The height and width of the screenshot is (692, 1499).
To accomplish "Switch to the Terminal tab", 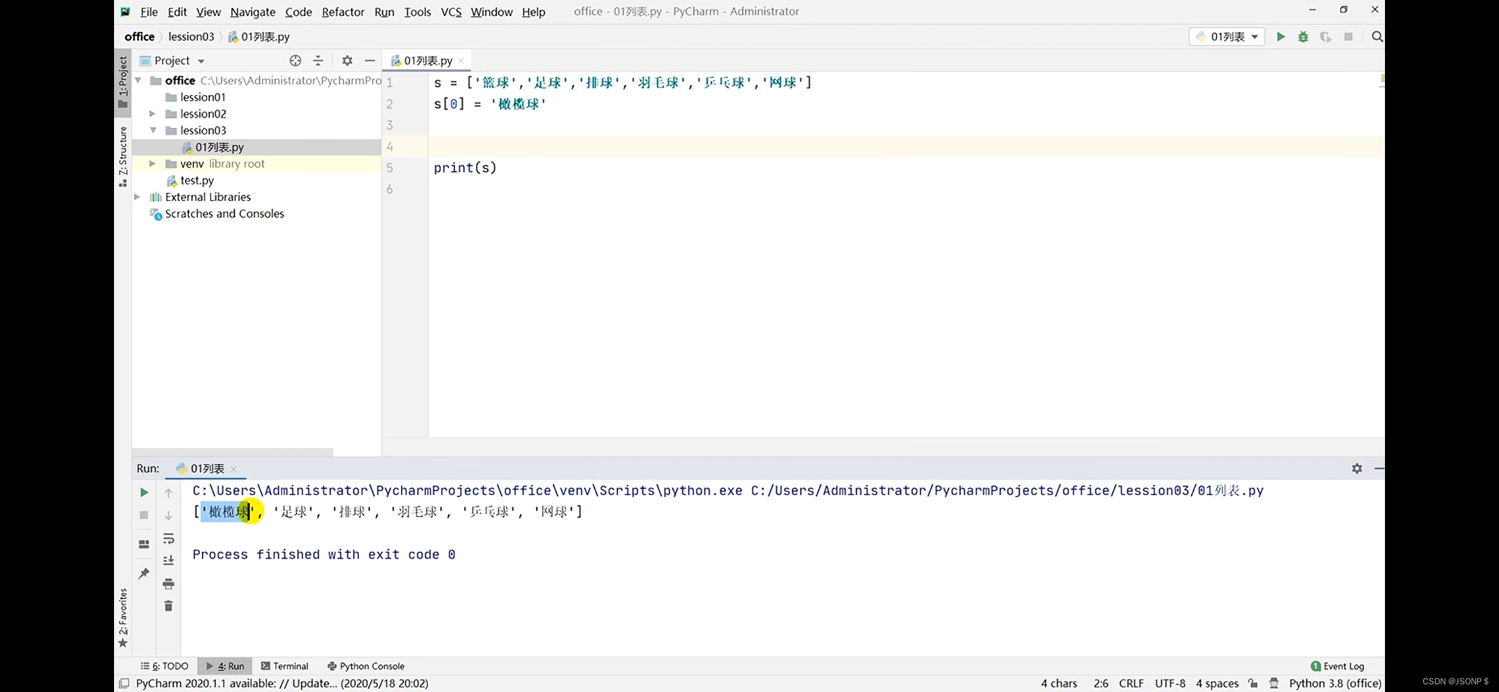I will click(285, 666).
